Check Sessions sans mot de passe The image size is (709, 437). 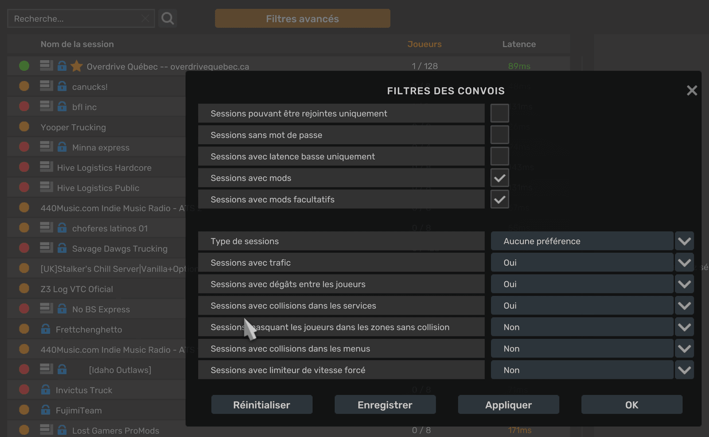499,135
